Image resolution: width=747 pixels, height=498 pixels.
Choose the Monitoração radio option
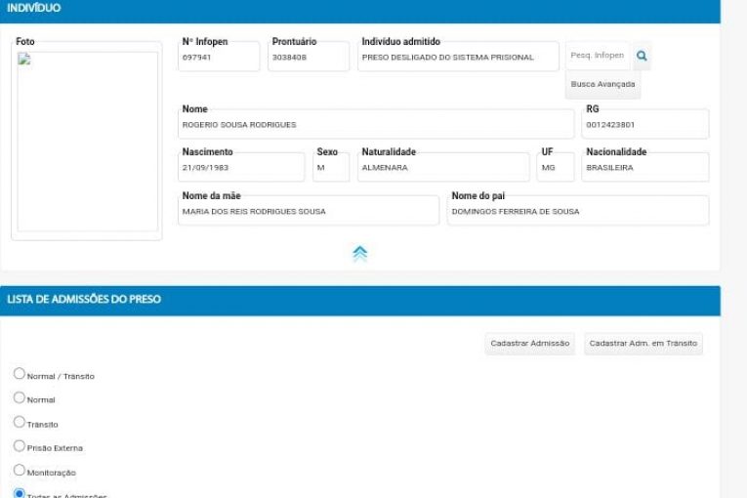pos(20,471)
